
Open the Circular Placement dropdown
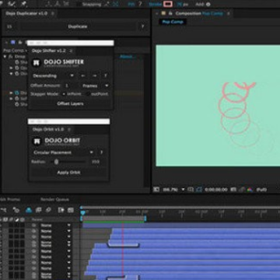pos(64,152)
